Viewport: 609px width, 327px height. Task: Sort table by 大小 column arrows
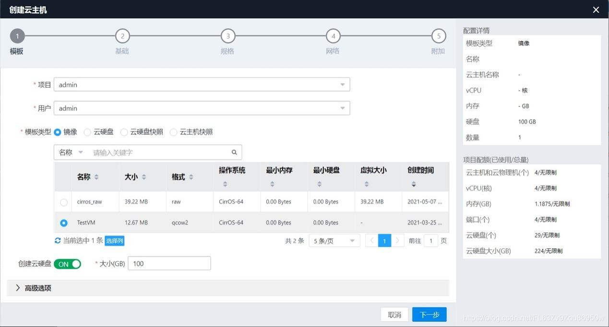pos(144,177)
